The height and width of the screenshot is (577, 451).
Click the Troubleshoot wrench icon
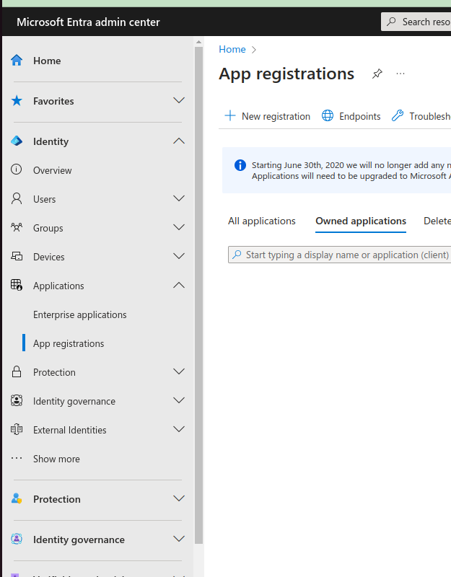(398, 115)
